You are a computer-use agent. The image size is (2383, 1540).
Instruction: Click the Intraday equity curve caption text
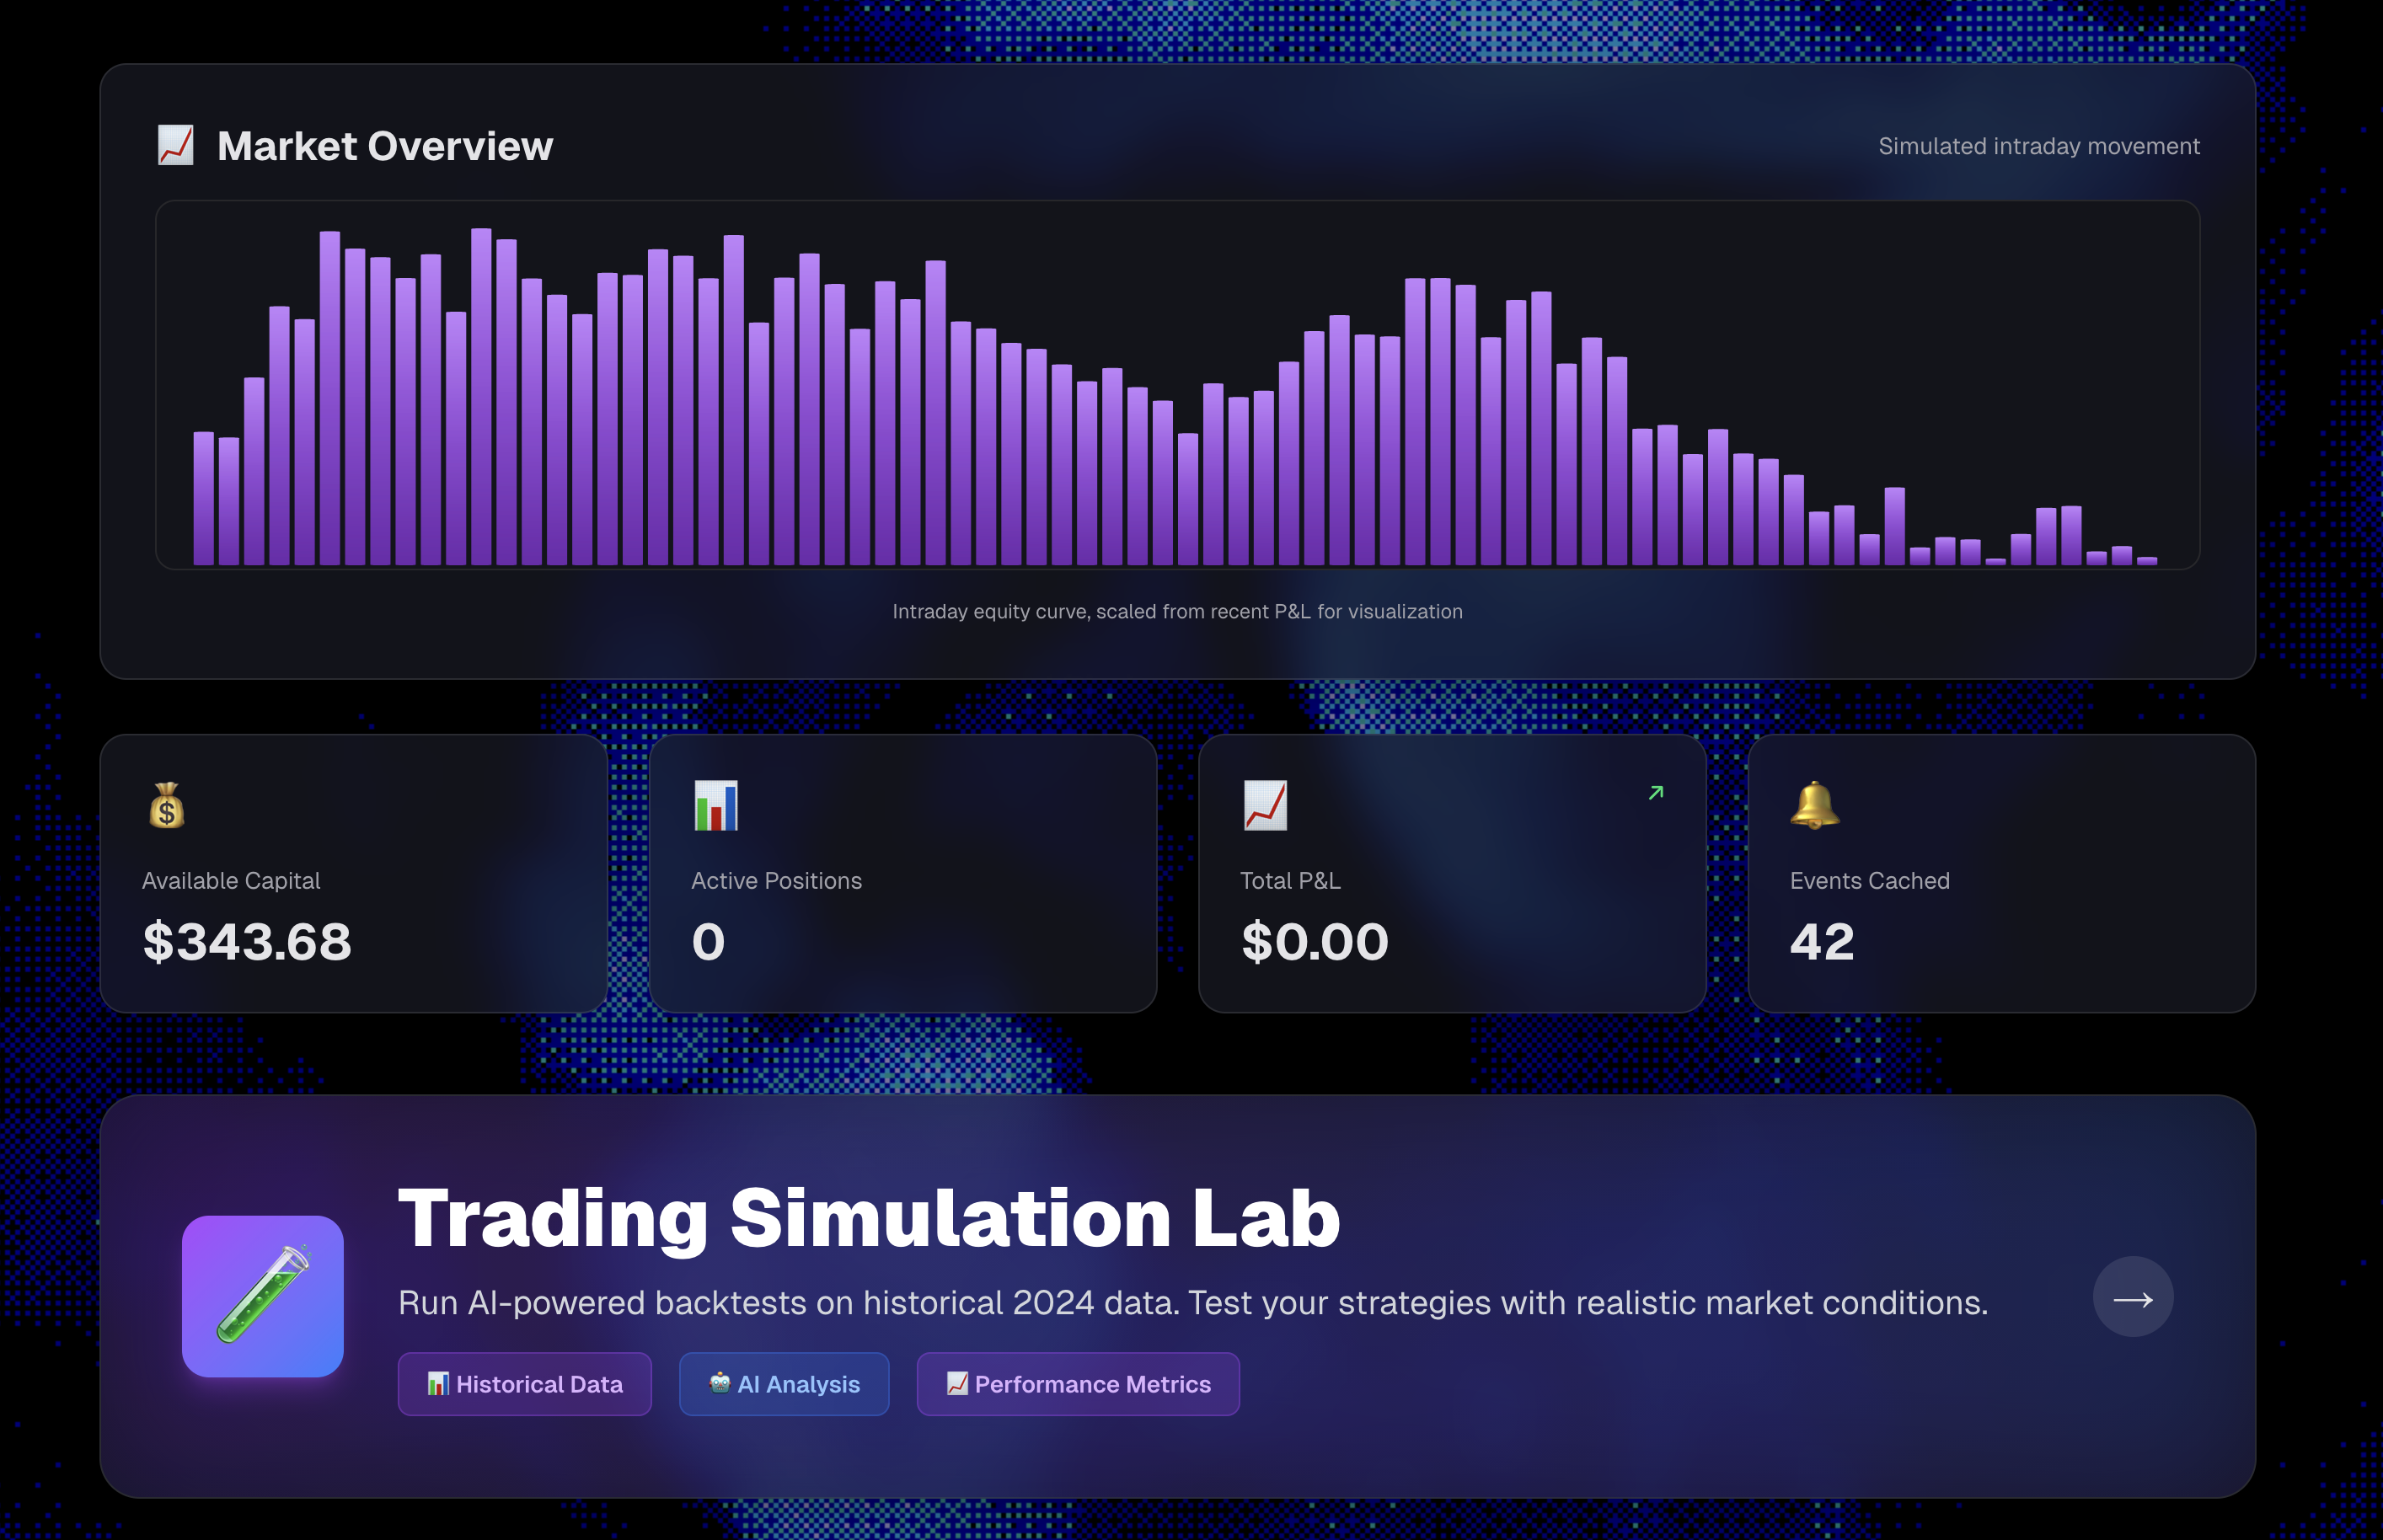[1177, 612]
